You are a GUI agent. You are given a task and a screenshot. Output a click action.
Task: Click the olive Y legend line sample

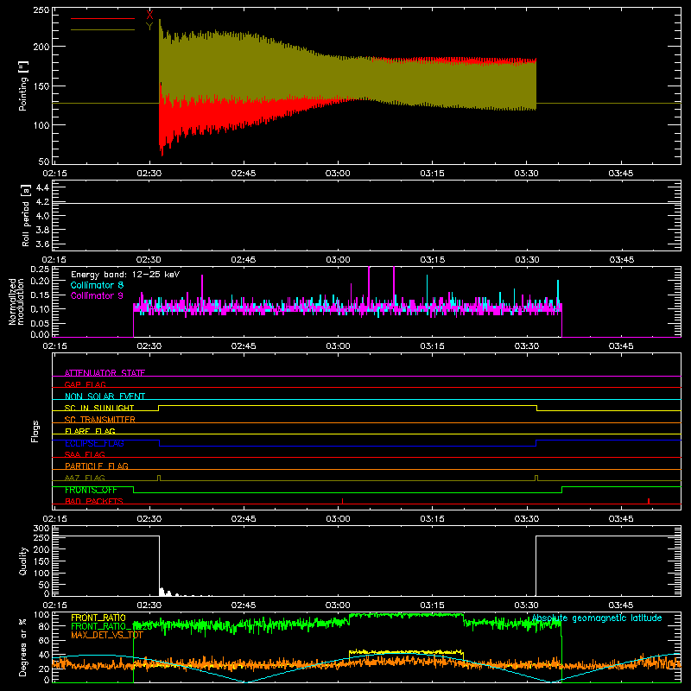coord(103,30)
